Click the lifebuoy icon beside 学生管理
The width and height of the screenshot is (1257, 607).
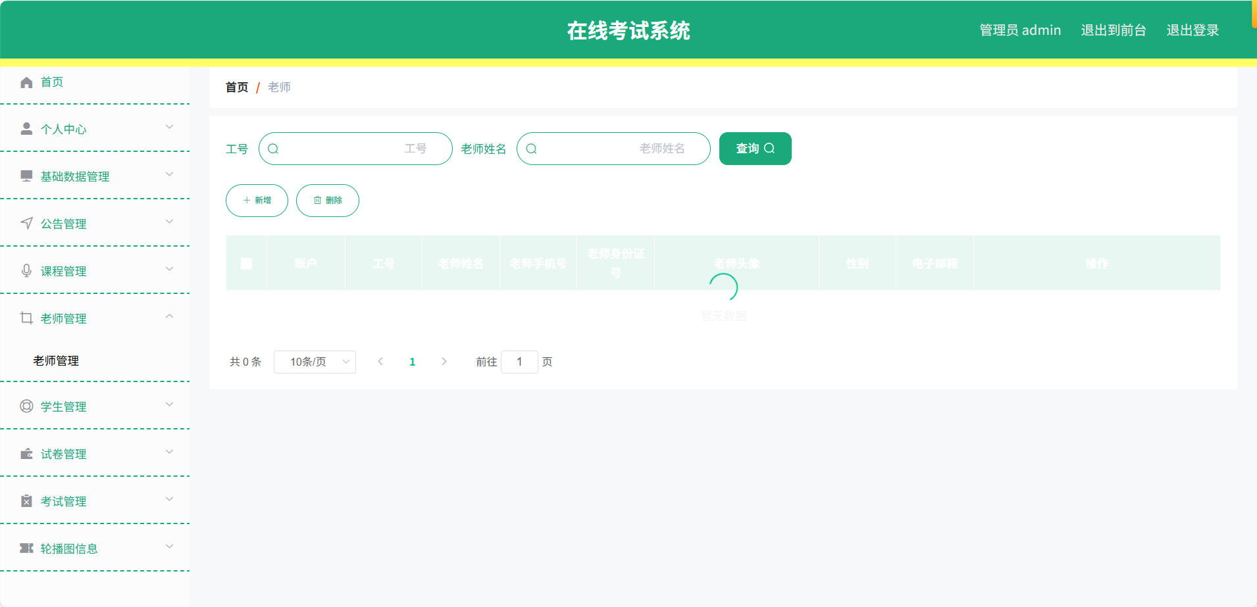[26, 406]
